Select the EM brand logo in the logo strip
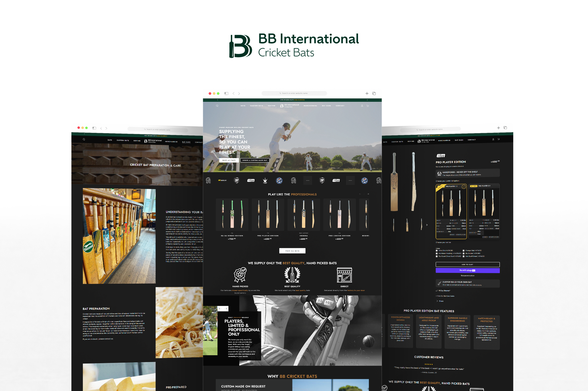The height and width of the screenshot is (391, 588). pos(250,180)
